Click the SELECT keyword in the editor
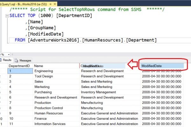Image resolution: width=191 pixels, height=127 pixels. click(17, 16)
